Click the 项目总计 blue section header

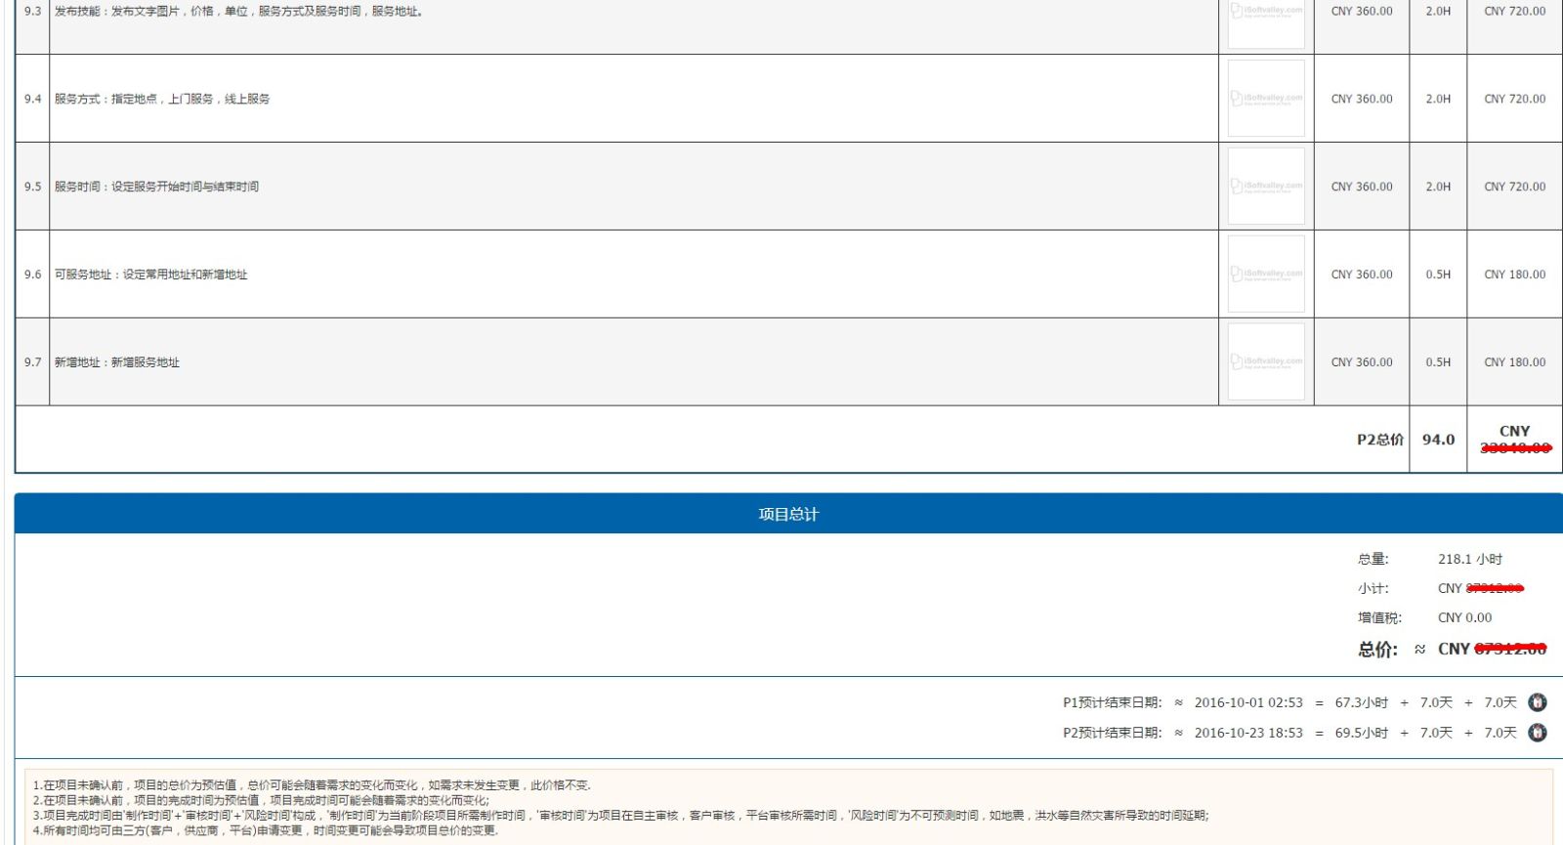pos(788,514)
